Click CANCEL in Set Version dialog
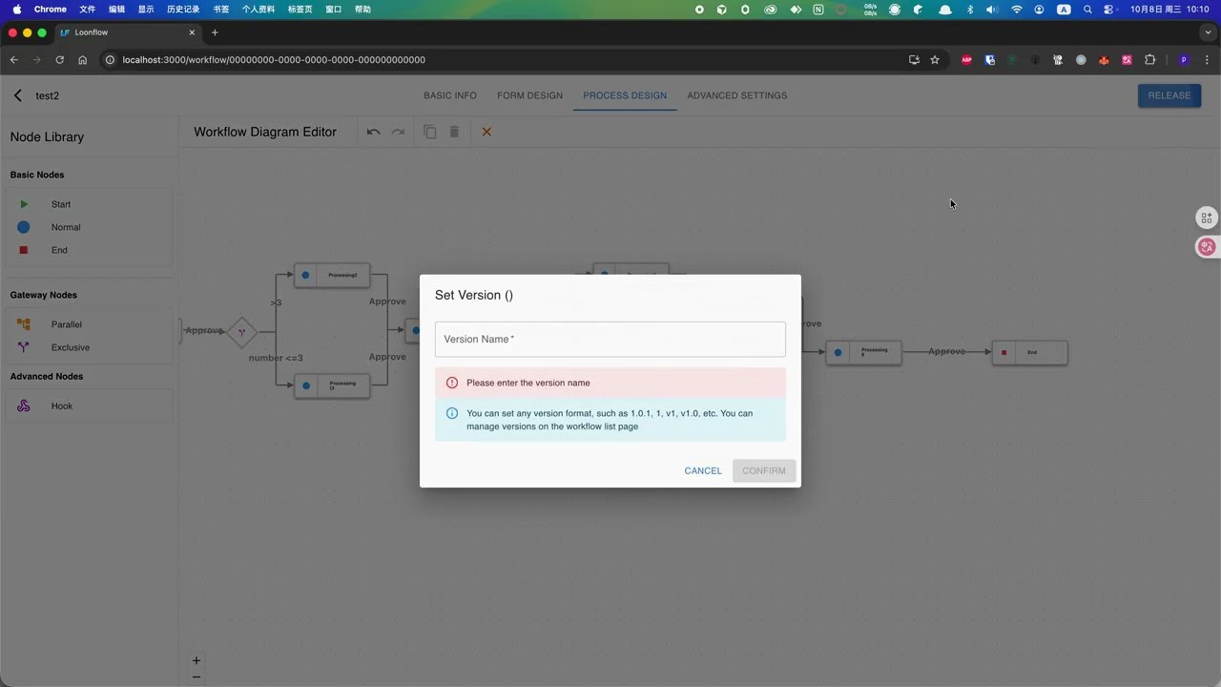The width and height of the screenshot is (1221, 687). pyautogui.click(x=703, y=470)
